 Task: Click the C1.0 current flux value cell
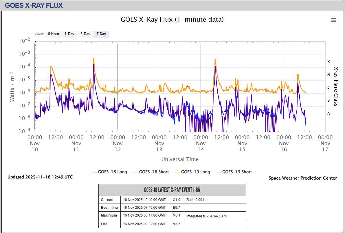177,200
